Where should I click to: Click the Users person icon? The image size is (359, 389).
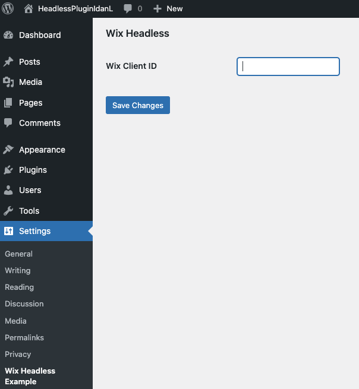coord(8,190)
